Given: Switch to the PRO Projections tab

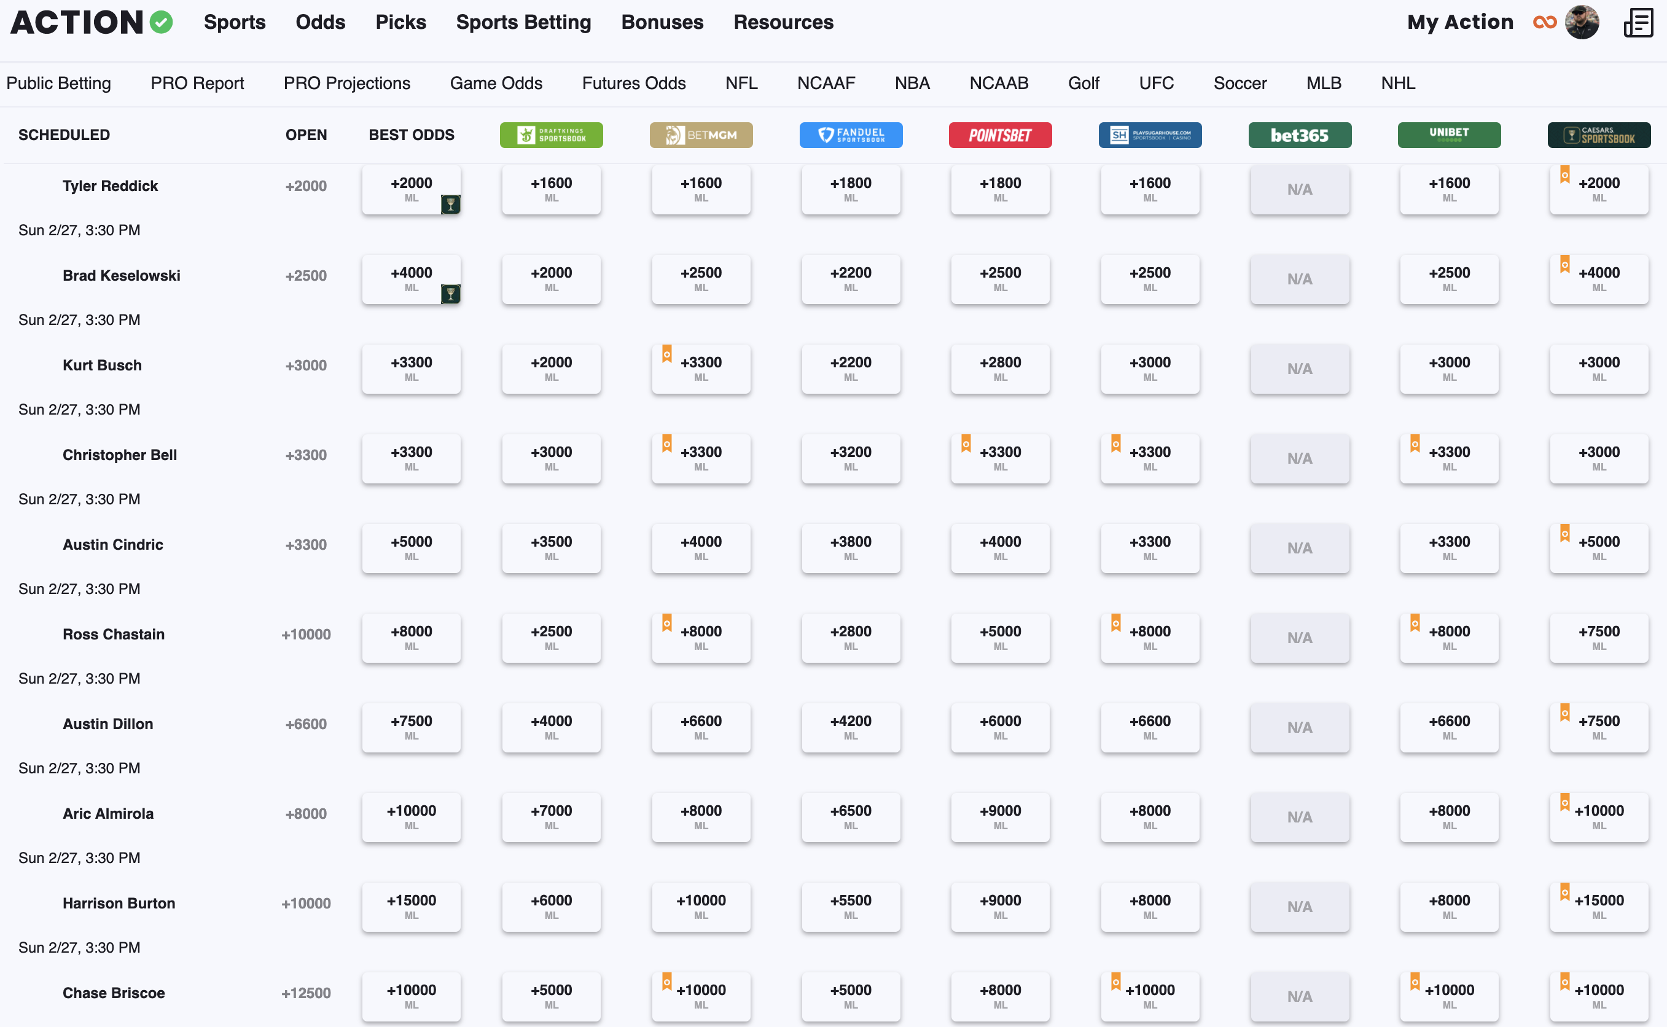Looking at the screenshot, I should (346, 83).
